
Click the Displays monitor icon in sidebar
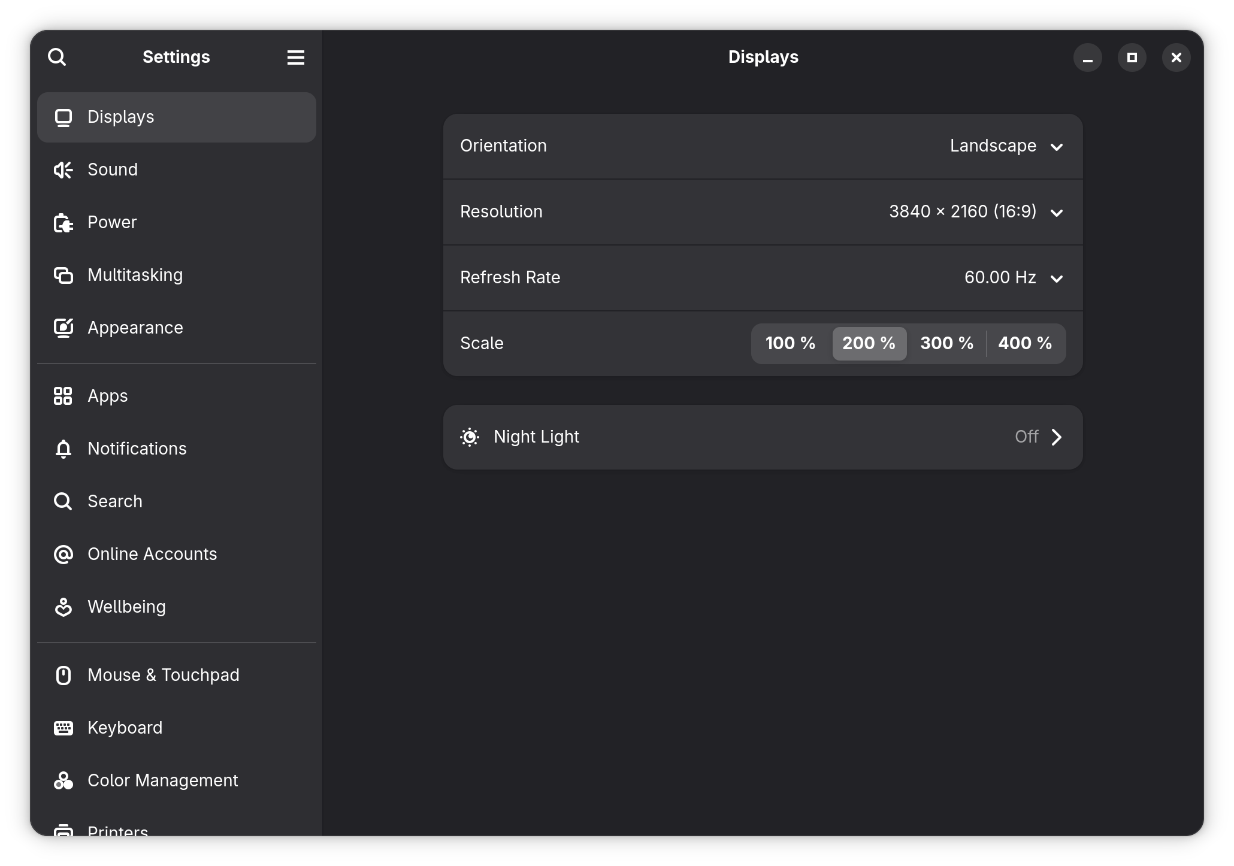tap(63, 117)
